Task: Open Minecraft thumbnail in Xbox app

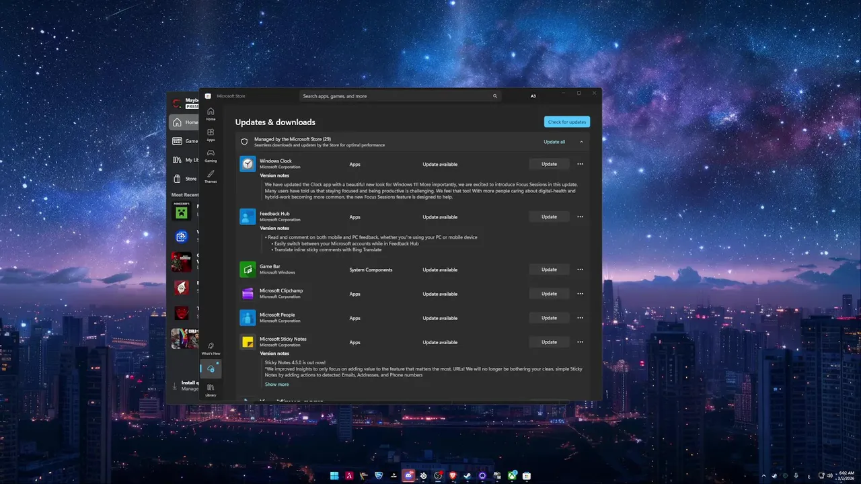Action: [182, 210]
